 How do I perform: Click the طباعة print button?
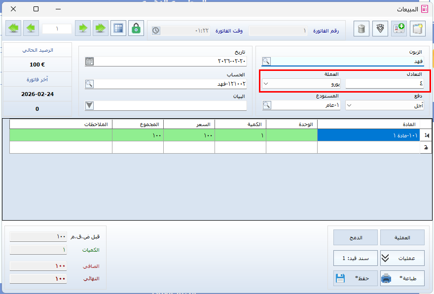click(x=402, y=278)
